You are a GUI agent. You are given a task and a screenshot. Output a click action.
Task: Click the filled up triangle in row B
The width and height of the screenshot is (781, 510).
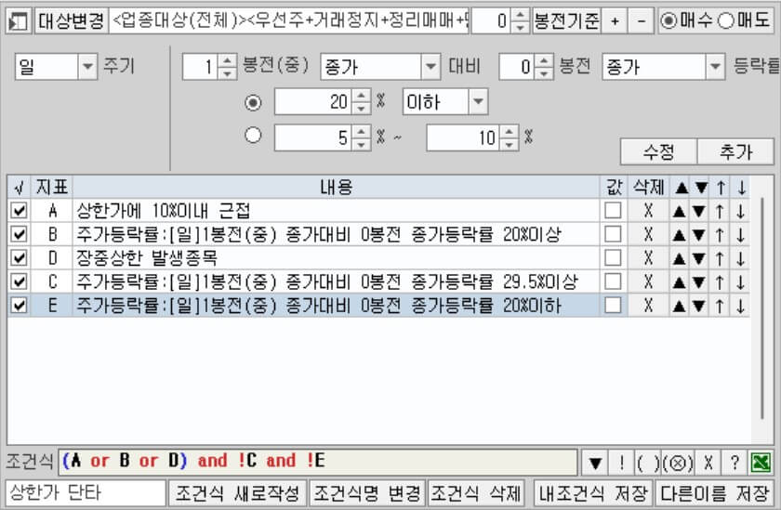pyautogui.click(x=679, y=235)
